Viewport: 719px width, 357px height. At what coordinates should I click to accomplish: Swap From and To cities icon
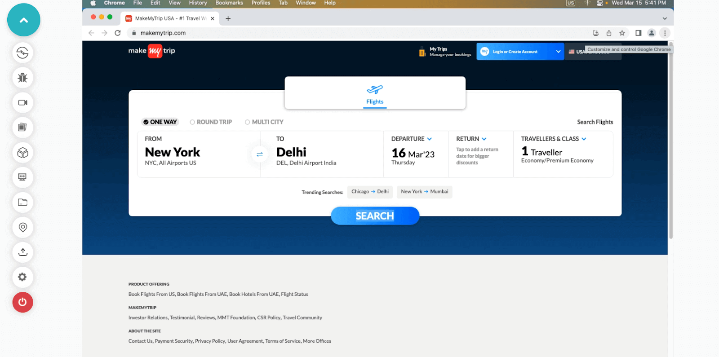click(x=260, y=154)
